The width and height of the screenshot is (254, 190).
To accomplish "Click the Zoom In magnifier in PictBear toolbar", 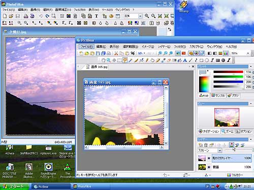I will (160, 53).
